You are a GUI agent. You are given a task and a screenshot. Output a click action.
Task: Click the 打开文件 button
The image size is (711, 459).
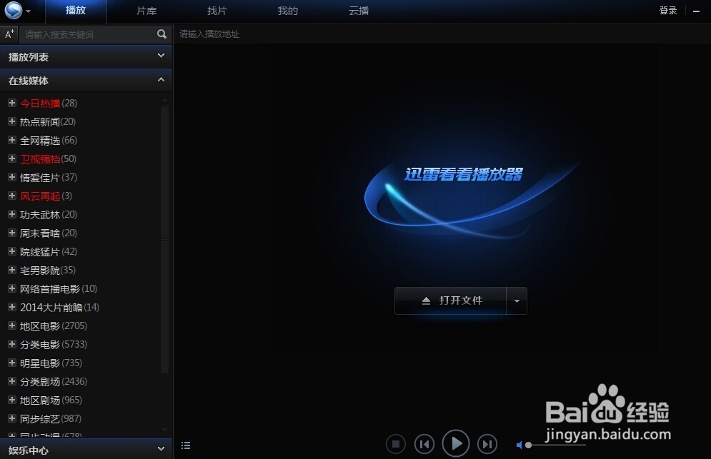click(452, 301)
